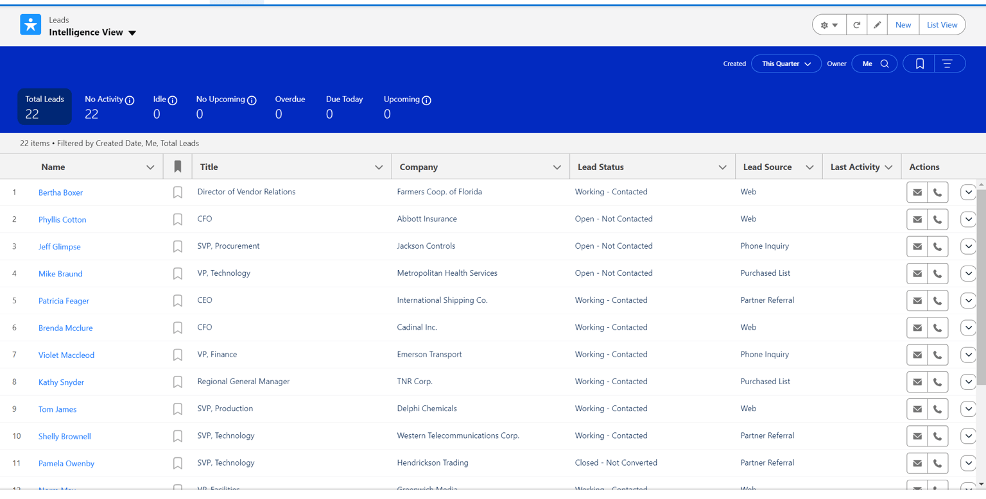Show info for Upcoming metric
986x499 pixels.
427,100
